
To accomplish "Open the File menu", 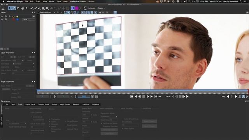I will coord(26,2).
